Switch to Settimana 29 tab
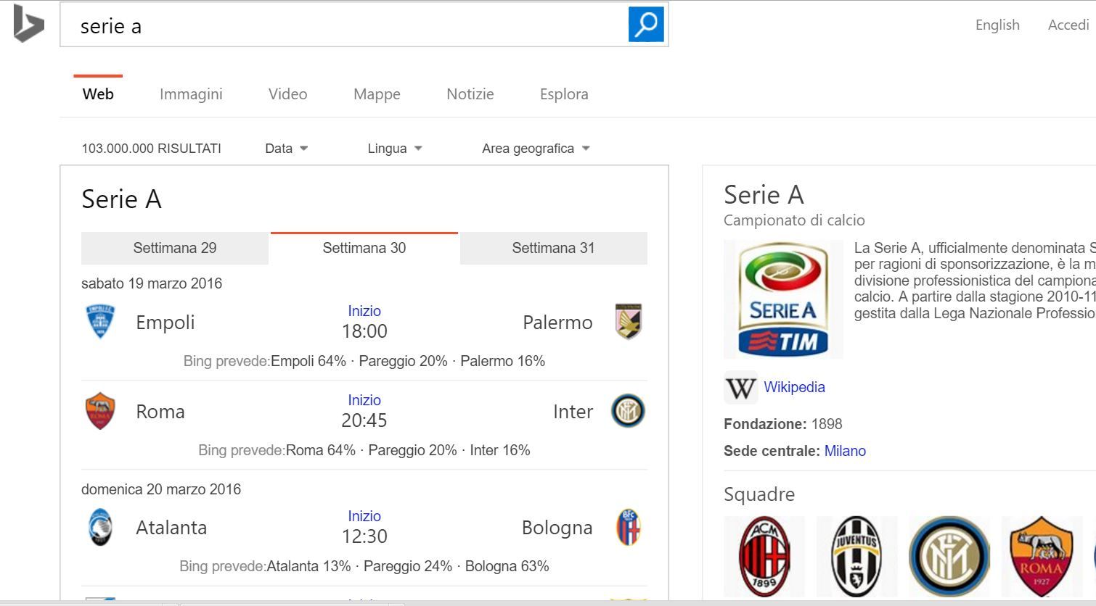 coord(175,248)
